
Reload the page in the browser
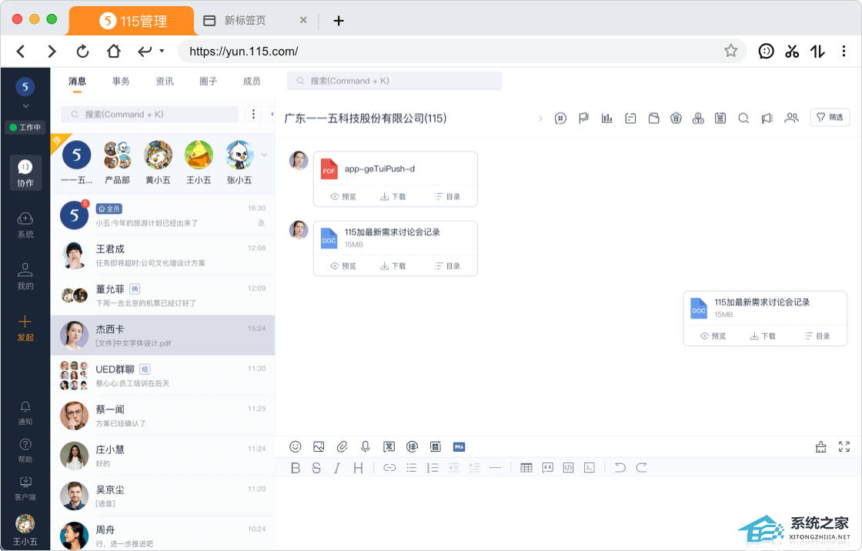[x=82, y=51]
